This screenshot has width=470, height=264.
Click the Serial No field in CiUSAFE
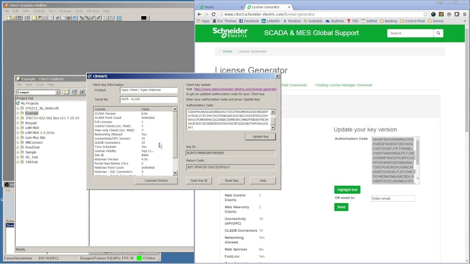(x=148, y=99)
